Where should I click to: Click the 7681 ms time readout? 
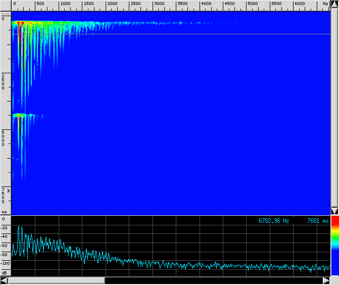(317, 221)
